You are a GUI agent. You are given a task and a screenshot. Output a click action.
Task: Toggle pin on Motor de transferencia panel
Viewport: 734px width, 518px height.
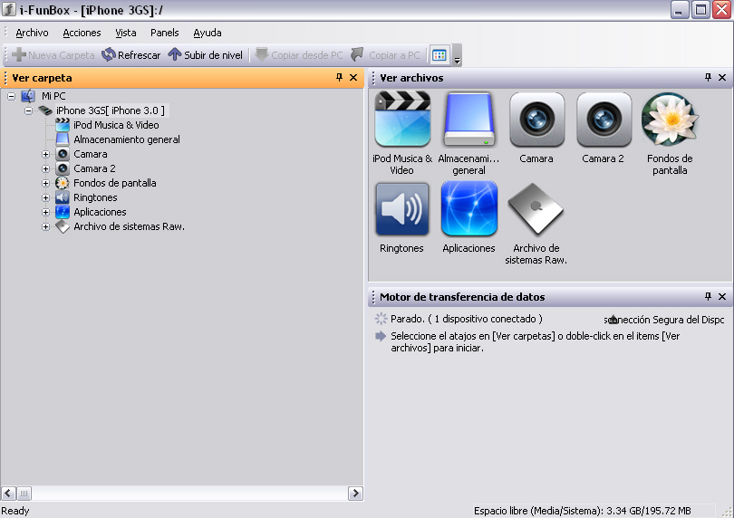[709, 296]
